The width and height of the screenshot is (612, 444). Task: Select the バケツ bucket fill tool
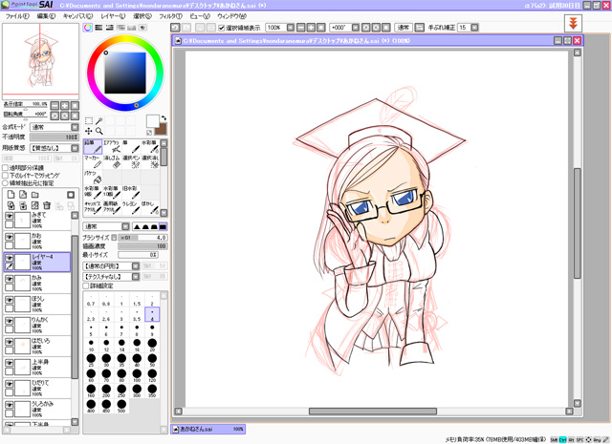[x=93, y=177]
